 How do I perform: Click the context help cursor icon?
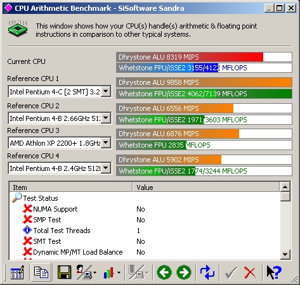click(274, 272)
